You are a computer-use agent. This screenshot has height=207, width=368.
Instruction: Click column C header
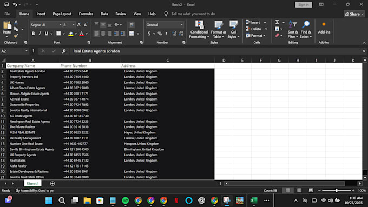click(x=168, y=60)
